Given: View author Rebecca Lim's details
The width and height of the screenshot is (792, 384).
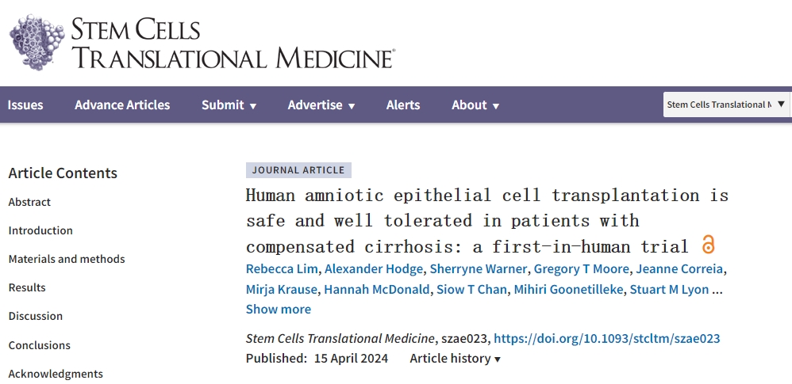Looking at the screenshot, I should [x=280, y=269].
